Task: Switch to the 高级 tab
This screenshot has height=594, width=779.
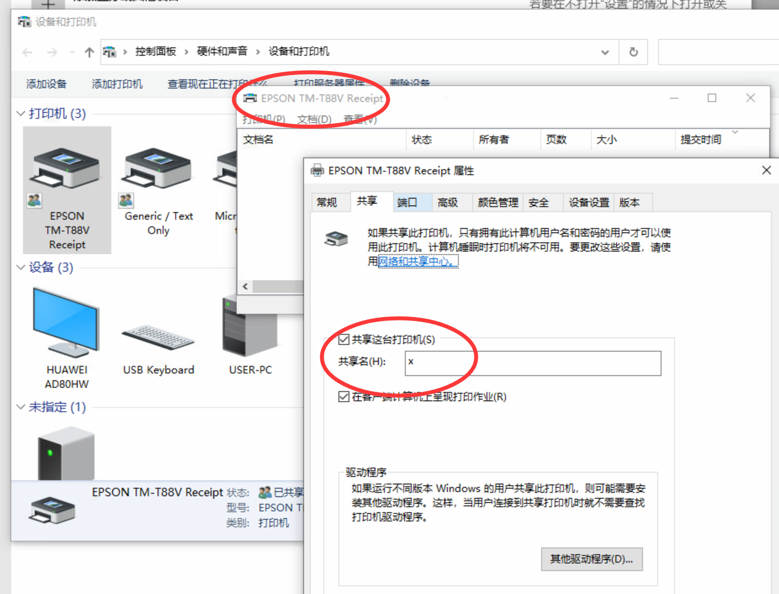Action: pos(448,202)
